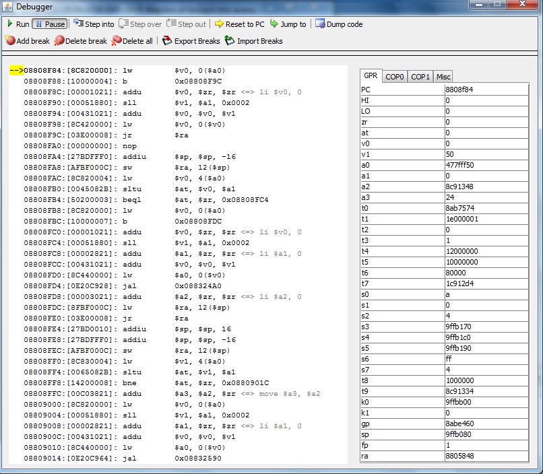Click the ra register value cell
The width and height of the screenshot is (543, 474).
coord(485,456)
